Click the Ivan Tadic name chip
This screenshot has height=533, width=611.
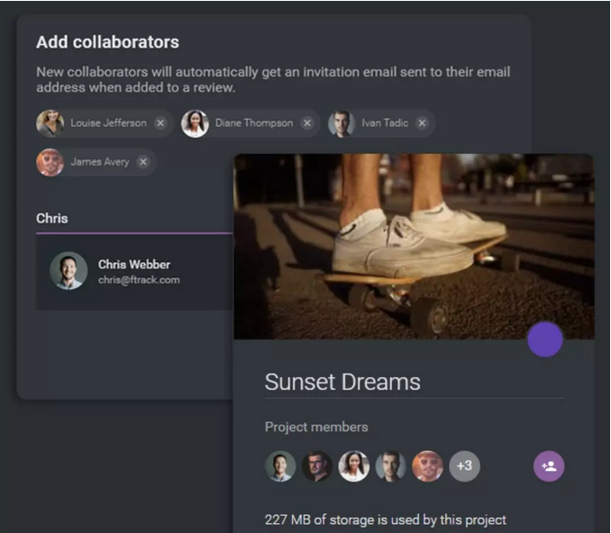pos(381,123)
